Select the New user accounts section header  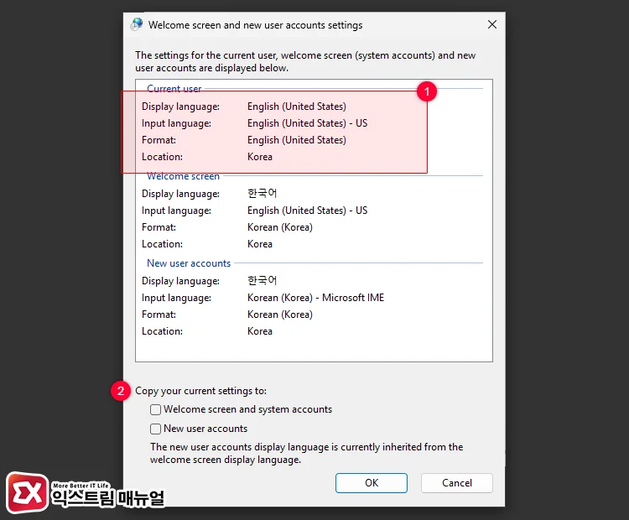click(x=189, y=263)
